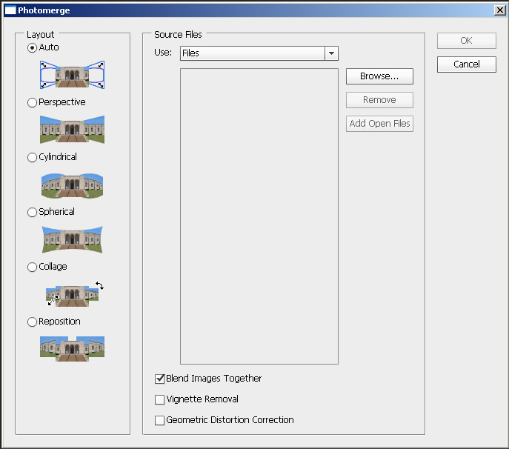Image resolution: width=509 pixels, height=449 pixels.
Task: Click inside the empty source files list
Action: 259,216
